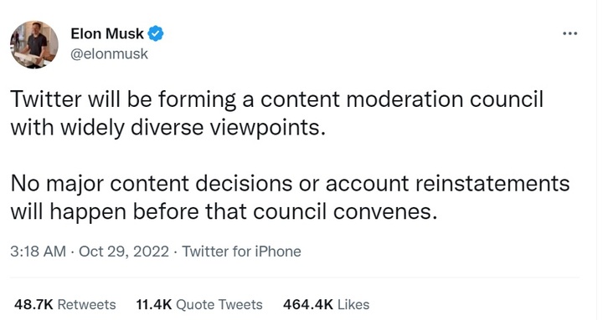Click the paragraph about account reinstatements
This screenshot has height=320, width=603.
290,197
